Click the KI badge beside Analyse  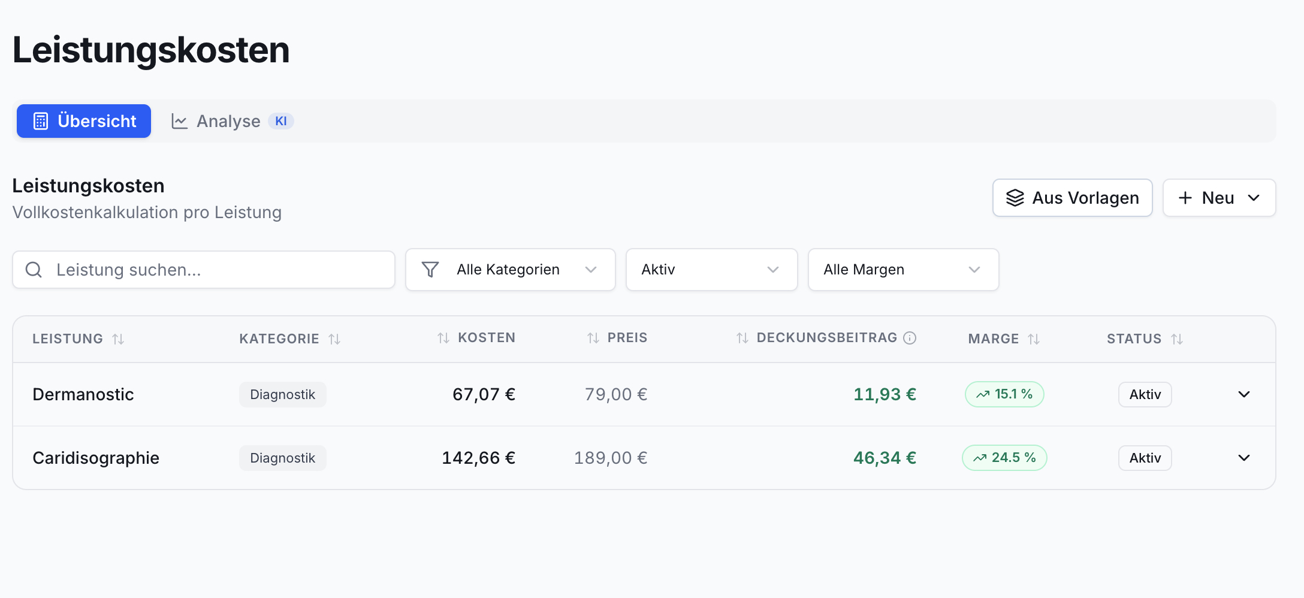[x=281, y=121]
